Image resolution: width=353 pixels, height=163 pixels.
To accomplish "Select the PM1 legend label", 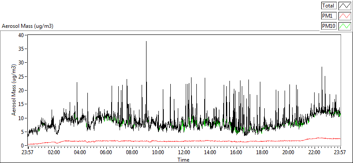I will (329, 16).
